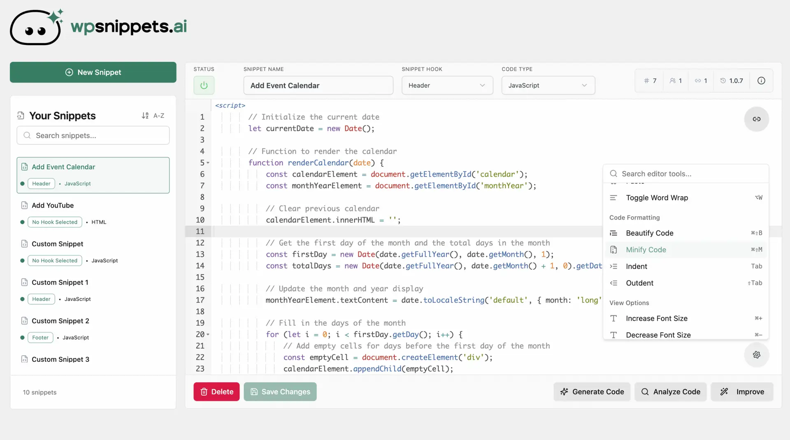Click Save Changes button
Screen dimensions: 790x440
pos(280,392)
